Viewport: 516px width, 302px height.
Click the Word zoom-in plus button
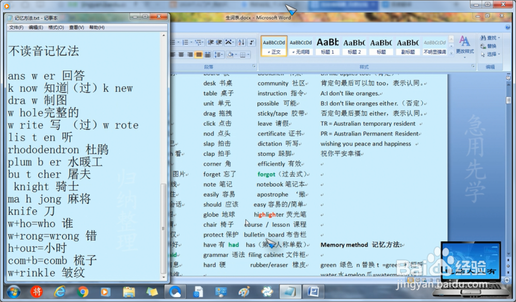[507, 280]
